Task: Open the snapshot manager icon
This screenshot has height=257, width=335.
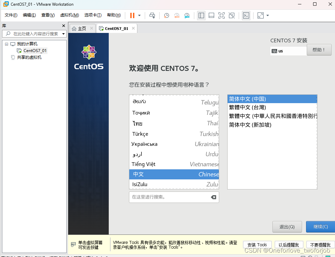Action: coord(187,15)
